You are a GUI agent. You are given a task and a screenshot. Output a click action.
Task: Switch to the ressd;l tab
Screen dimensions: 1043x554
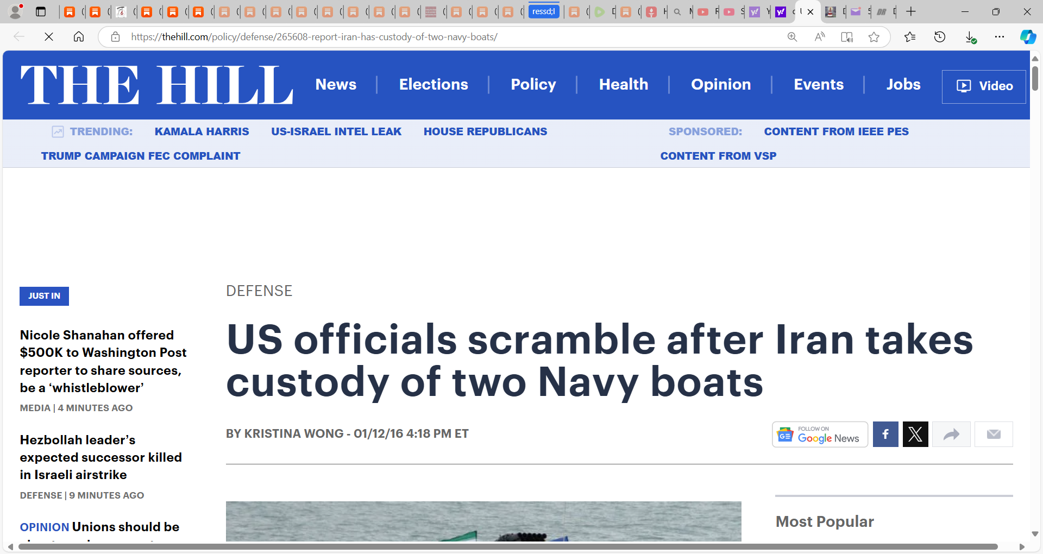544,11
